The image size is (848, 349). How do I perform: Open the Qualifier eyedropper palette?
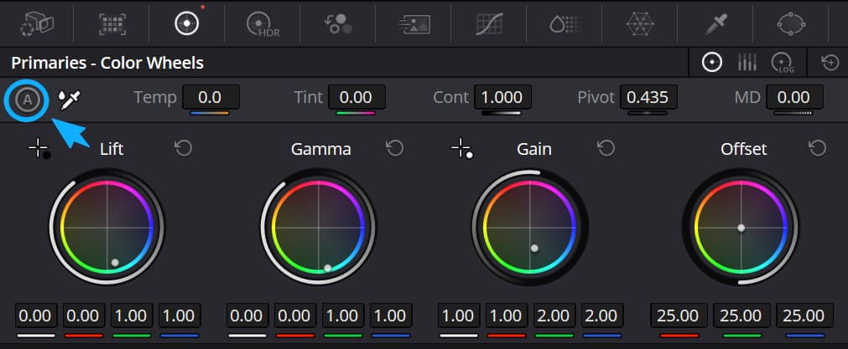pyautogui.click(x=715, y=24)
